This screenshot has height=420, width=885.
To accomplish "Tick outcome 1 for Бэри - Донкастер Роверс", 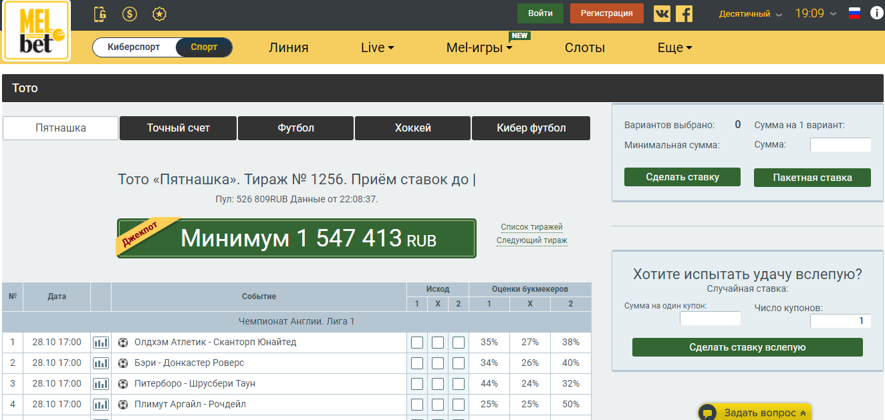I will pyautogui.click(x=417, y=363).
